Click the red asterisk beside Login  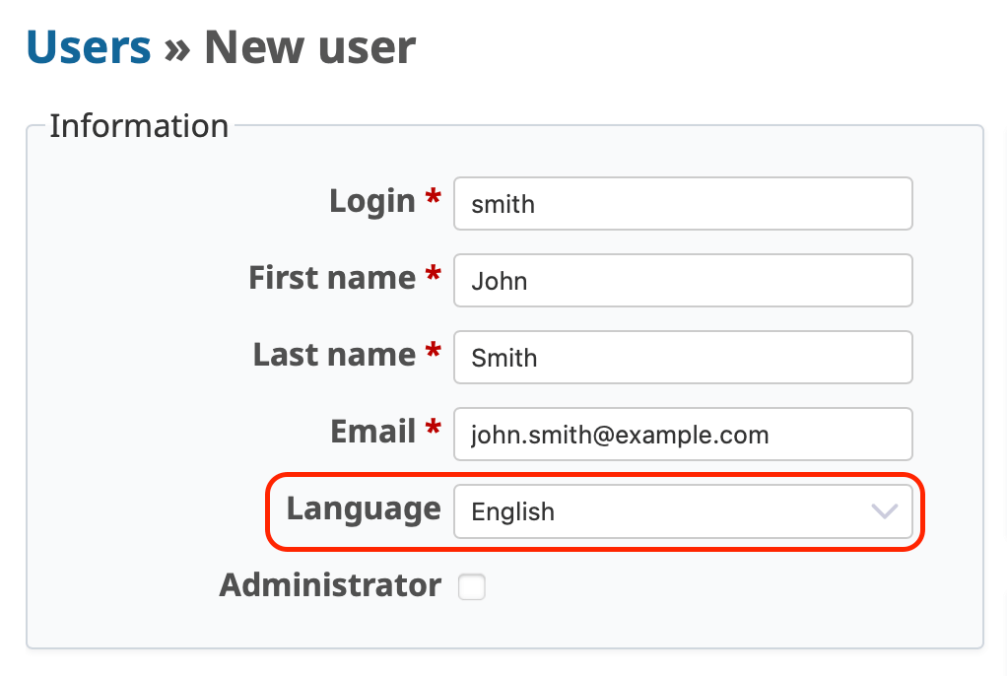pyautogui.click(x=434, y=198)
